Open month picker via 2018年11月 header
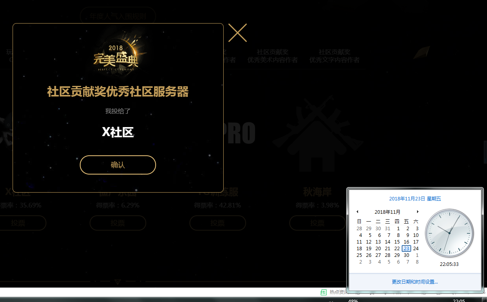The height and width of the screenshot is (302, 487). pos(387,212)
